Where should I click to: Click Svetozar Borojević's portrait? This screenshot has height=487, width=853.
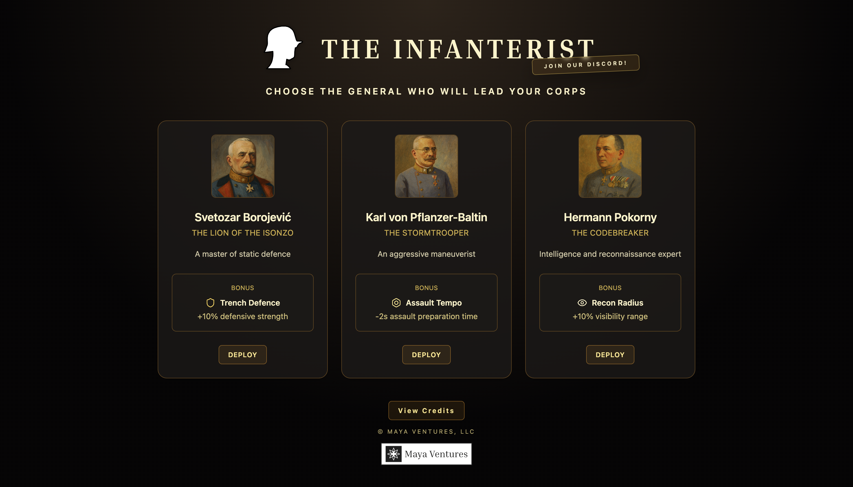pyautogui.click(x=243, y=166)
